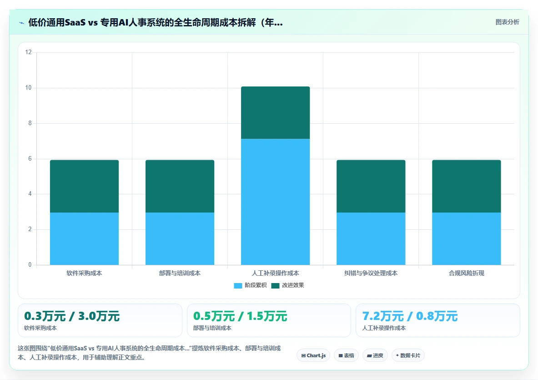This screenshot has width=538, height=380.
Task: Toggle the 改进效果 legend color box
Action: tap(275, 286)
